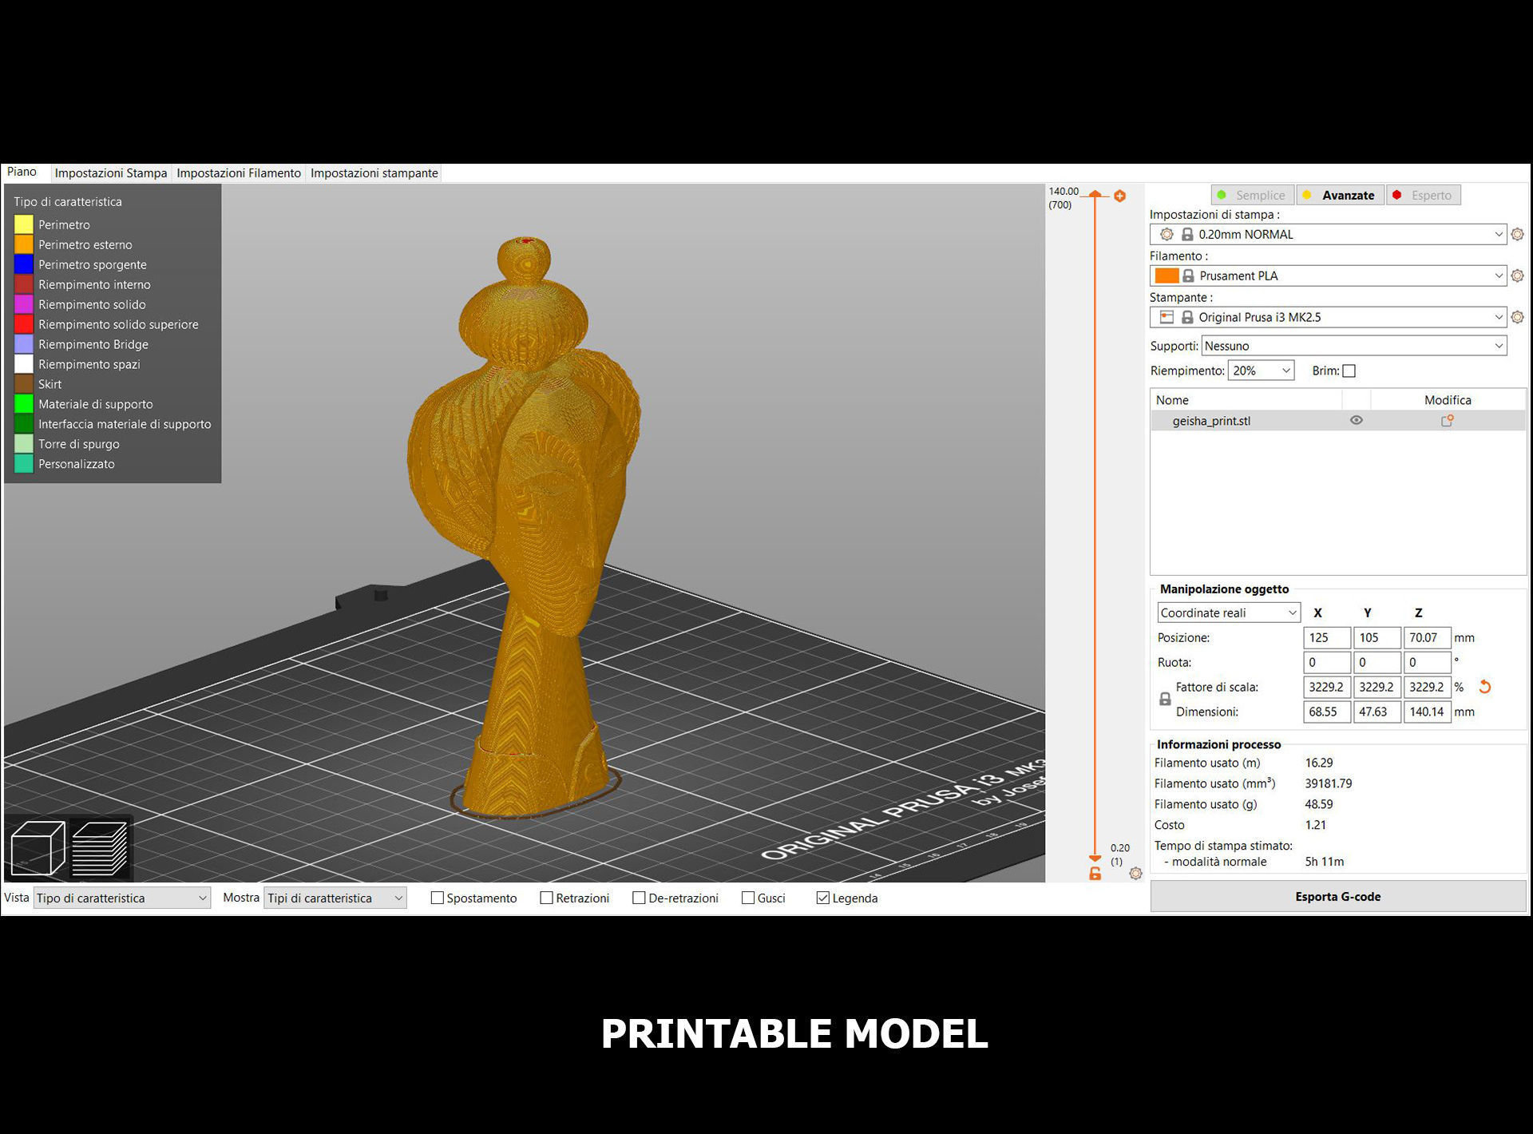Enable the Retrazioni checkbox
Image resolution: width=1533 pixels, height=1134 pixels.
coord(546,898)
